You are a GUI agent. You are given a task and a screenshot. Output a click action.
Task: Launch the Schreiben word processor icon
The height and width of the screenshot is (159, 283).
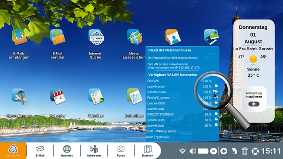point(135,96)
